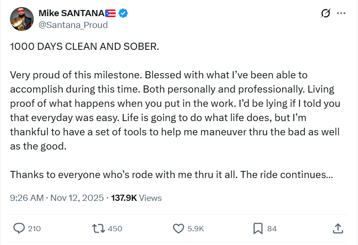Image resolution: width=358 pixels, height=245 pixels.
Task: Click the 9:26 AM timestamp
Action: pos(27,198)
